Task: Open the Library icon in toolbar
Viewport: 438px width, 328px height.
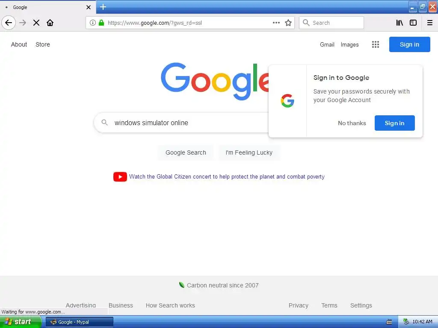Action: [x=400, y=23]
